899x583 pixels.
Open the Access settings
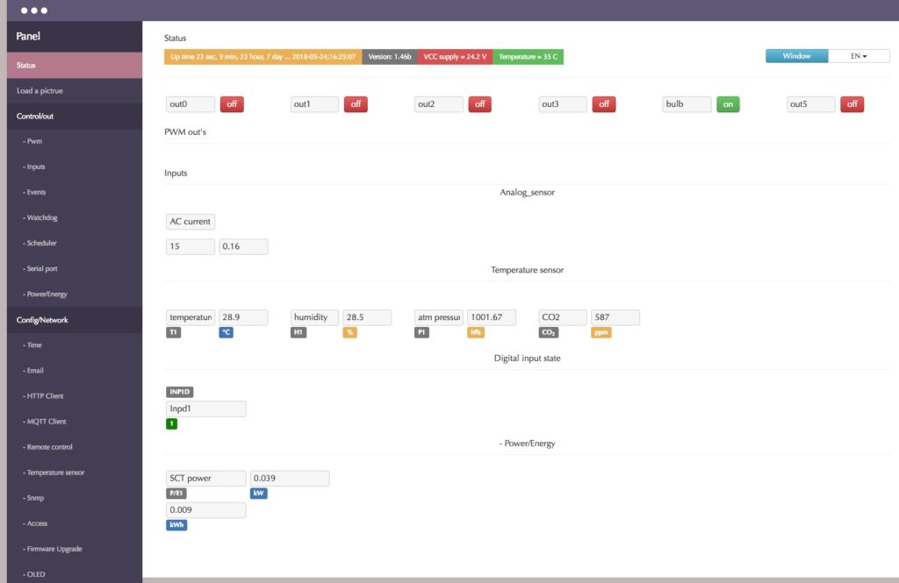pos(75,523)
